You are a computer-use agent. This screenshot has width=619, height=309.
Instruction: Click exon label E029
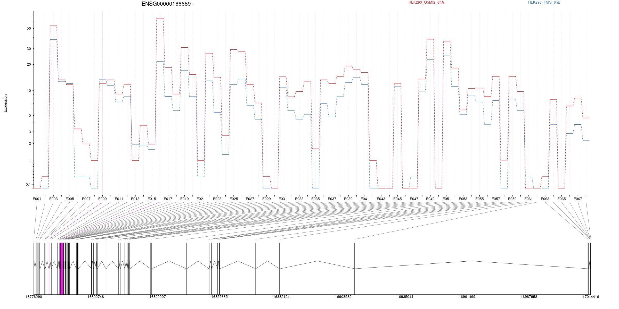pyautogui.click(x=266, y=199)
